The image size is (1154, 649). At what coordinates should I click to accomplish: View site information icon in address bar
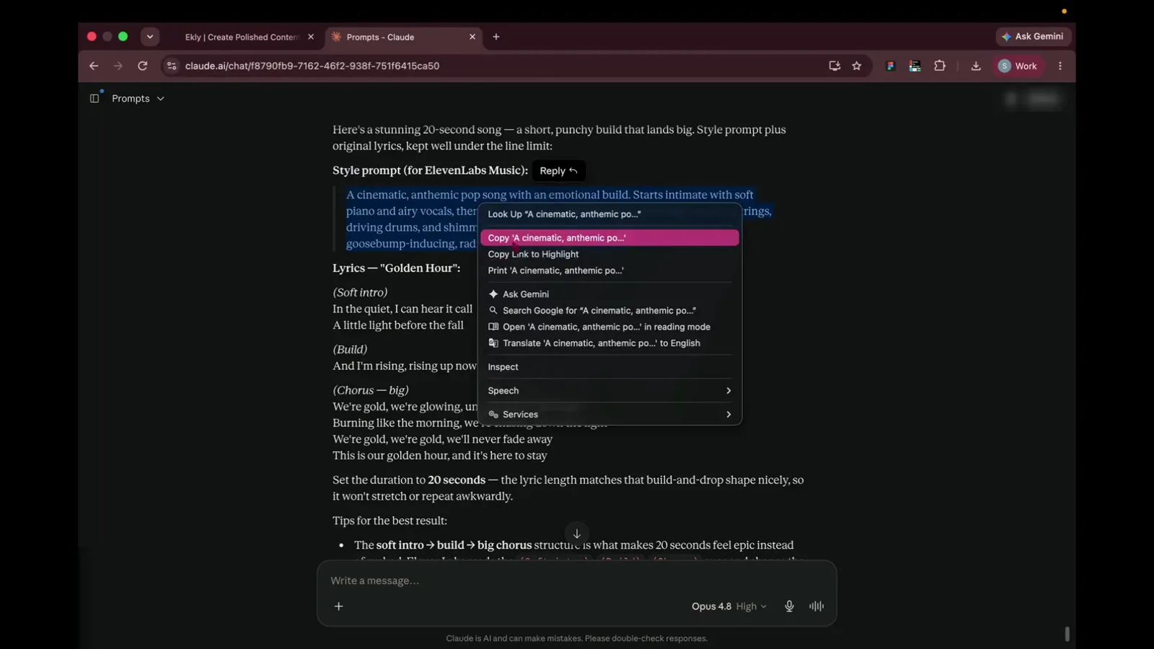pos(172,66)
